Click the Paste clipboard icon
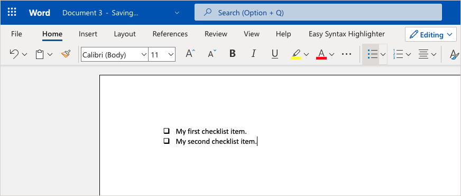This screenshot has width=461, height=196. click(x=40, y=54)
